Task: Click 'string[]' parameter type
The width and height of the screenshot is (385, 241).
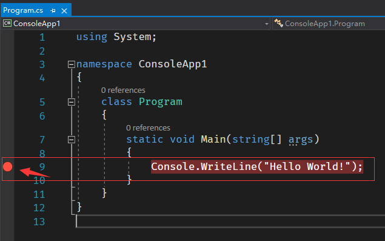Action: (257, 140)
